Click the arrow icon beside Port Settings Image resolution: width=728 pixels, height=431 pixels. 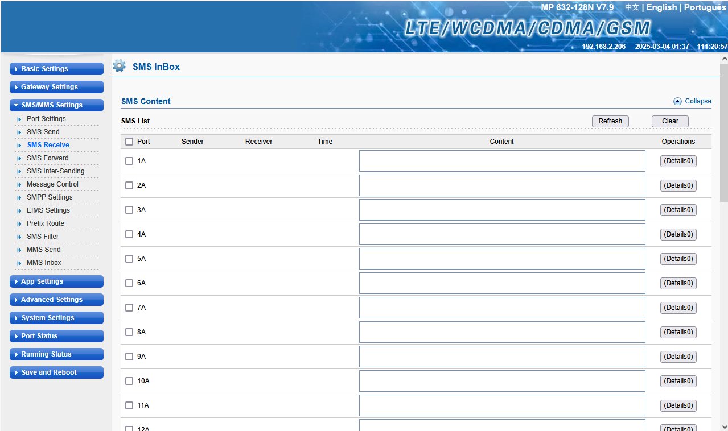(19, 119)
